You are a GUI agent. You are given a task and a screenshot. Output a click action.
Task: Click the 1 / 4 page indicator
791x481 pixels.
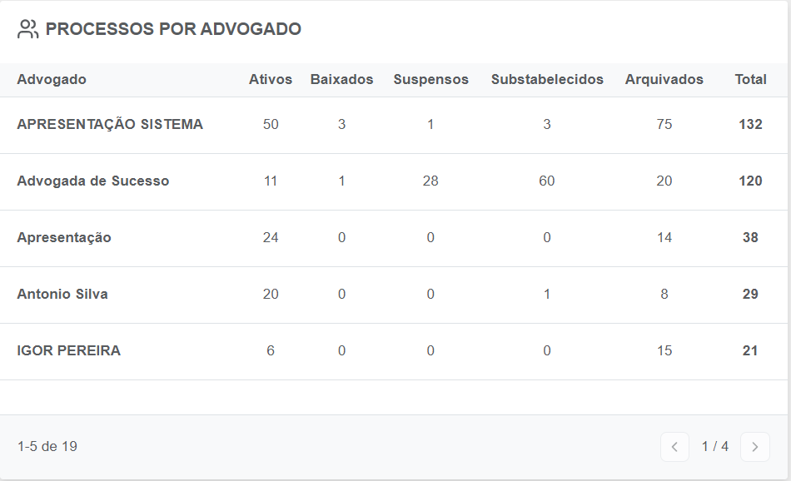coord(715,446)
